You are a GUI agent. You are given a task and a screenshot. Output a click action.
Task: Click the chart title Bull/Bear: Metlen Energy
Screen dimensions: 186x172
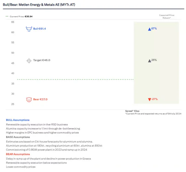[x=39, y=5]
